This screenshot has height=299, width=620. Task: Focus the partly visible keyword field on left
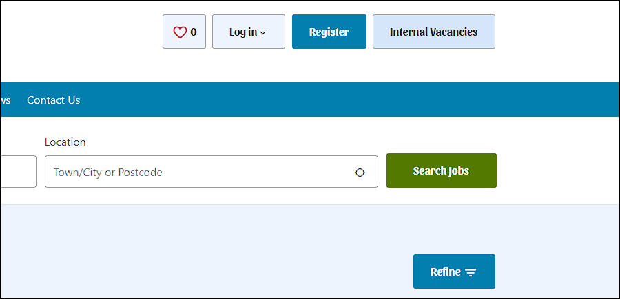(19, 172)
